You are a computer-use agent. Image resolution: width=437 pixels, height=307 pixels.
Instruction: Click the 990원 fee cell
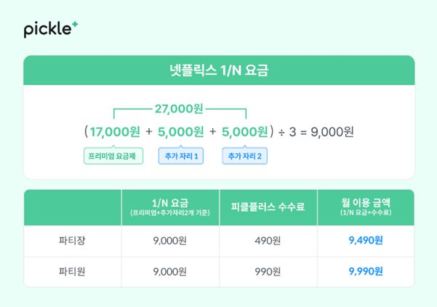(x=267, y=272)
